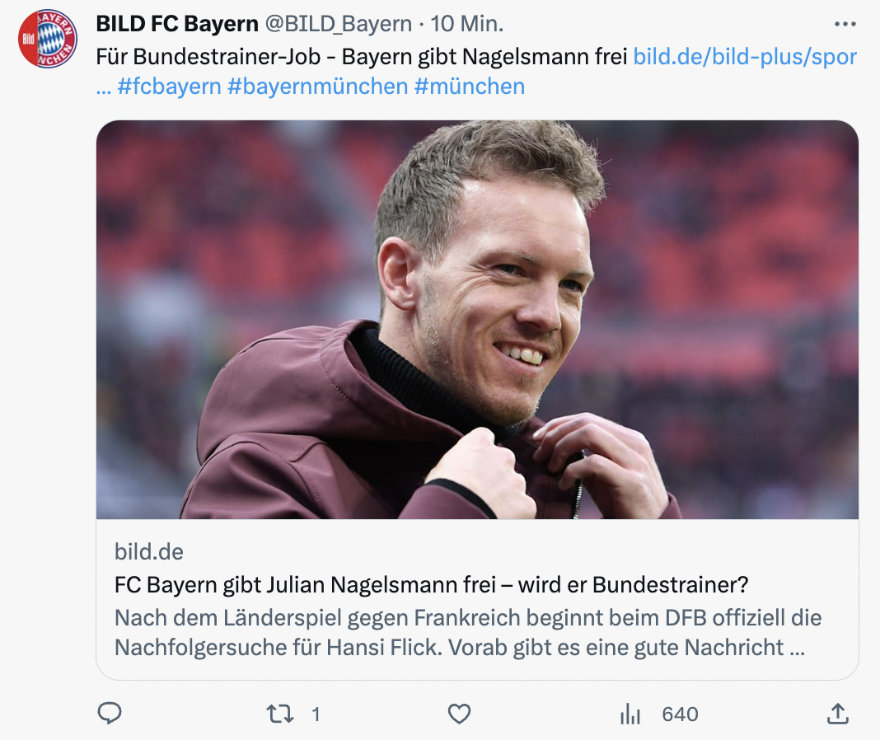Retweet the post using the arrows icon
The width and height of the screenshot is (880, 740).
[x=280, y=714]
